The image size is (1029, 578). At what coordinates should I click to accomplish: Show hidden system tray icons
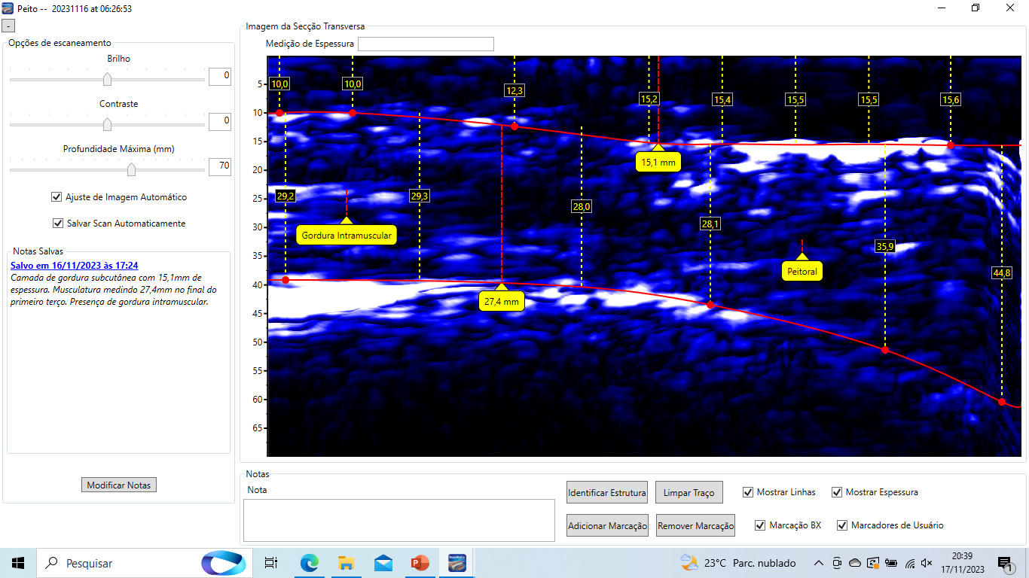point(819,563)
